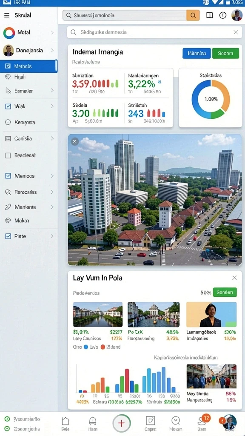Screen dimensions: 245x436
Task: Toggle the Mejnois checkbox
Action: [x=8, y=66]
